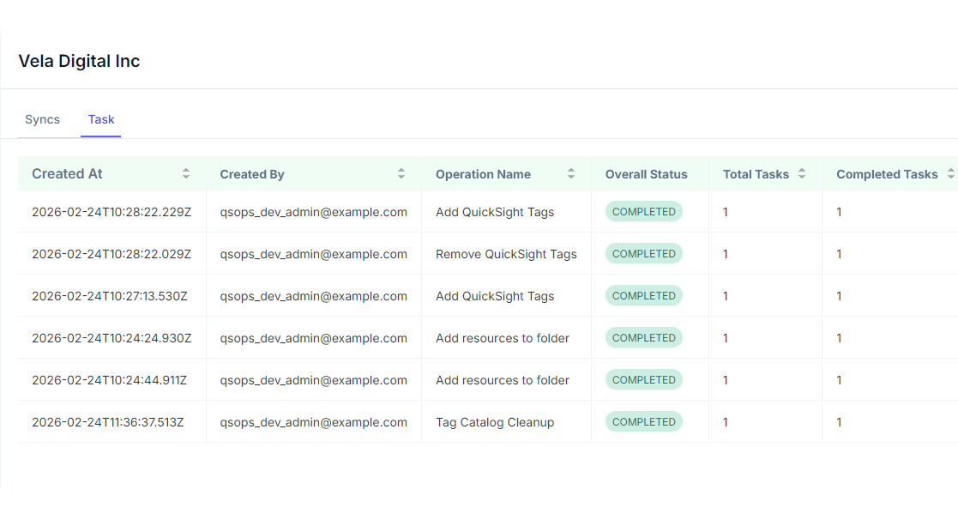Click COMPLETED badge for Remove QuickSight Tags
Screen dimensions: 958x532
coord(644,254)
